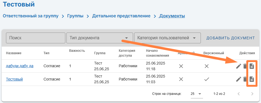The width and height of the screenshot is (261, 103).
Task: Open Категория пользователей dropdown
Action: point(167,38)
